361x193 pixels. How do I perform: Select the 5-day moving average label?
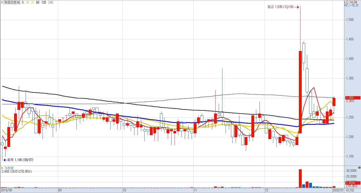[23, 2]
